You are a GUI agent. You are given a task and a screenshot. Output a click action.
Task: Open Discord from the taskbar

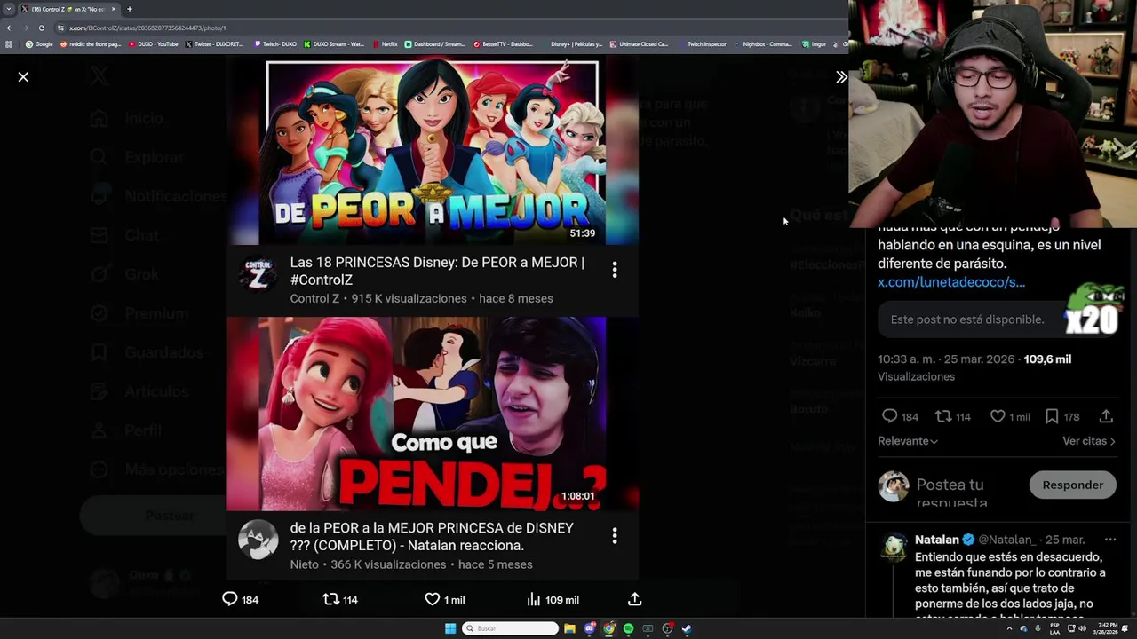pos(590,628)
